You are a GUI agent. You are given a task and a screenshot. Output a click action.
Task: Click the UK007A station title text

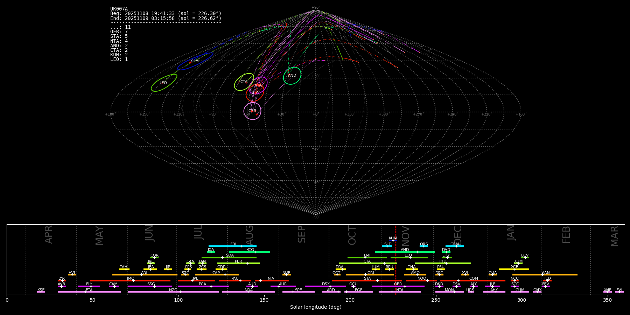point(119,9)
